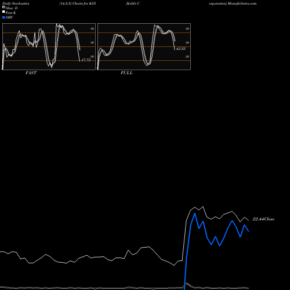This screenshot has width=290, height=290.
Task: Click the 20 level label in the FULL chart
Action: (x=187, y=56)
